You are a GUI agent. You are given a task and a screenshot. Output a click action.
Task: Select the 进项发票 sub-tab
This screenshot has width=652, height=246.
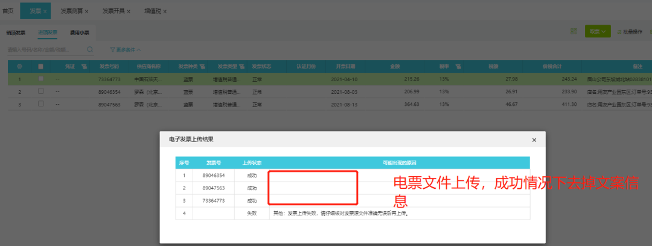pyautogui.click(x=48, y=32)
